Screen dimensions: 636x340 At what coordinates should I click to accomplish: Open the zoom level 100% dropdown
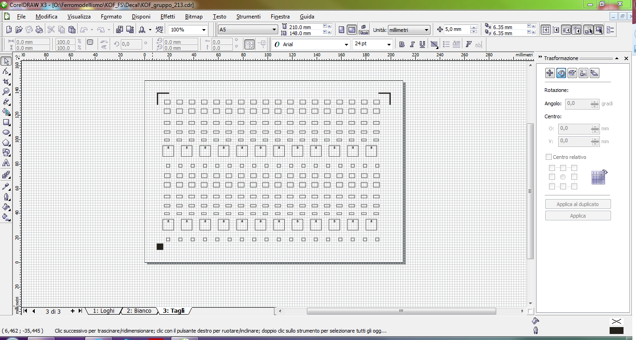(x=204, y=30)
